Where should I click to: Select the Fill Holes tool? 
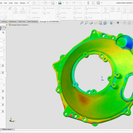62,13
